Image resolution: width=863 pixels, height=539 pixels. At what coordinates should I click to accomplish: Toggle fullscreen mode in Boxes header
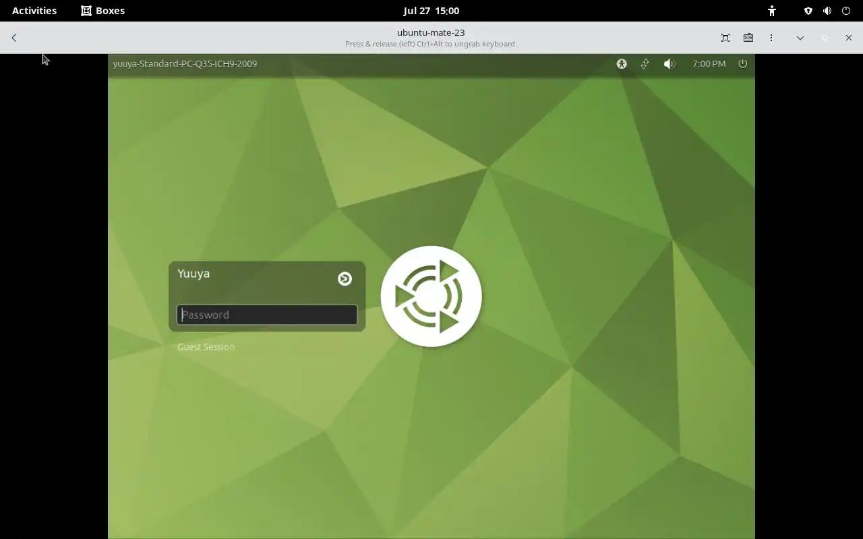coord(725,38)
